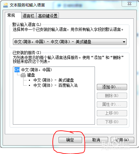Click the 取消 button
The image size is (139, 154).
(96, 140)
